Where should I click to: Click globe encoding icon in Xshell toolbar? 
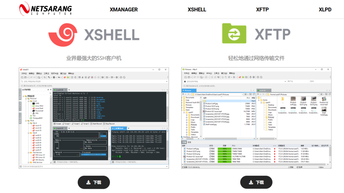coord(54,77)
